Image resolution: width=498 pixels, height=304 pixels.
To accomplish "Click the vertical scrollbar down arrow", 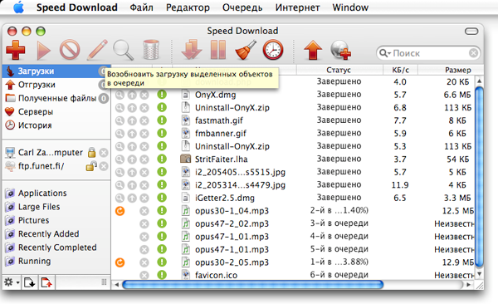I will click(x=479, y=274).
